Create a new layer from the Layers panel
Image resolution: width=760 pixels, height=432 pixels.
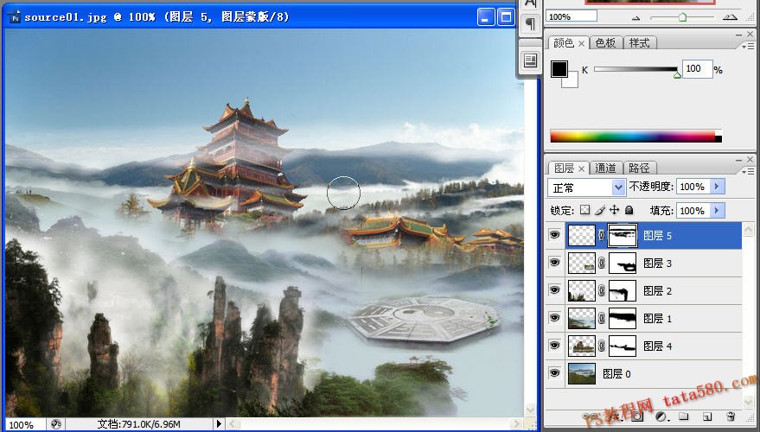coord(707,416)
